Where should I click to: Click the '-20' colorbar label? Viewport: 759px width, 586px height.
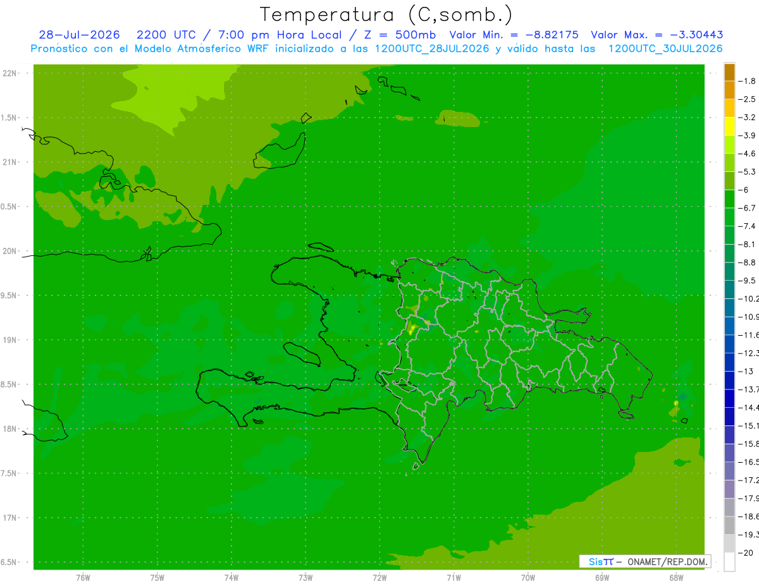point(747,552)
